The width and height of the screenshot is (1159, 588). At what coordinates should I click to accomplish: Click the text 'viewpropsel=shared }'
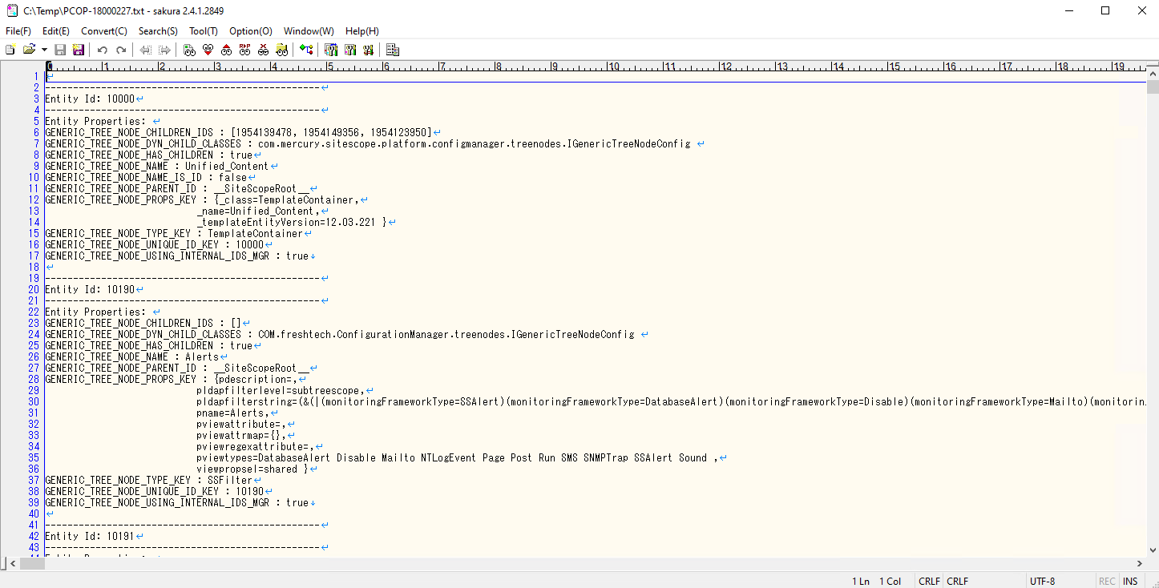coord(252,469)
